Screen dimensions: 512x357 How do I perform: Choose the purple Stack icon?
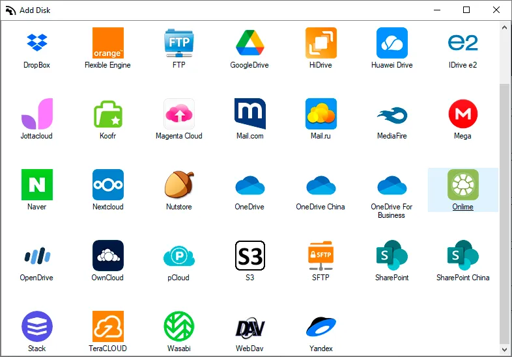37,326
